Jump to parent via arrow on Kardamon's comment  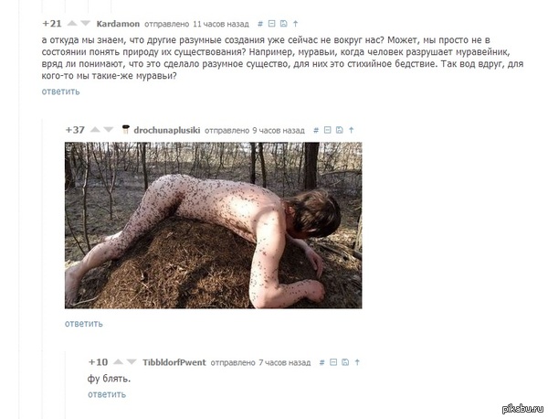pyautogui.click(x=296, y=24)
